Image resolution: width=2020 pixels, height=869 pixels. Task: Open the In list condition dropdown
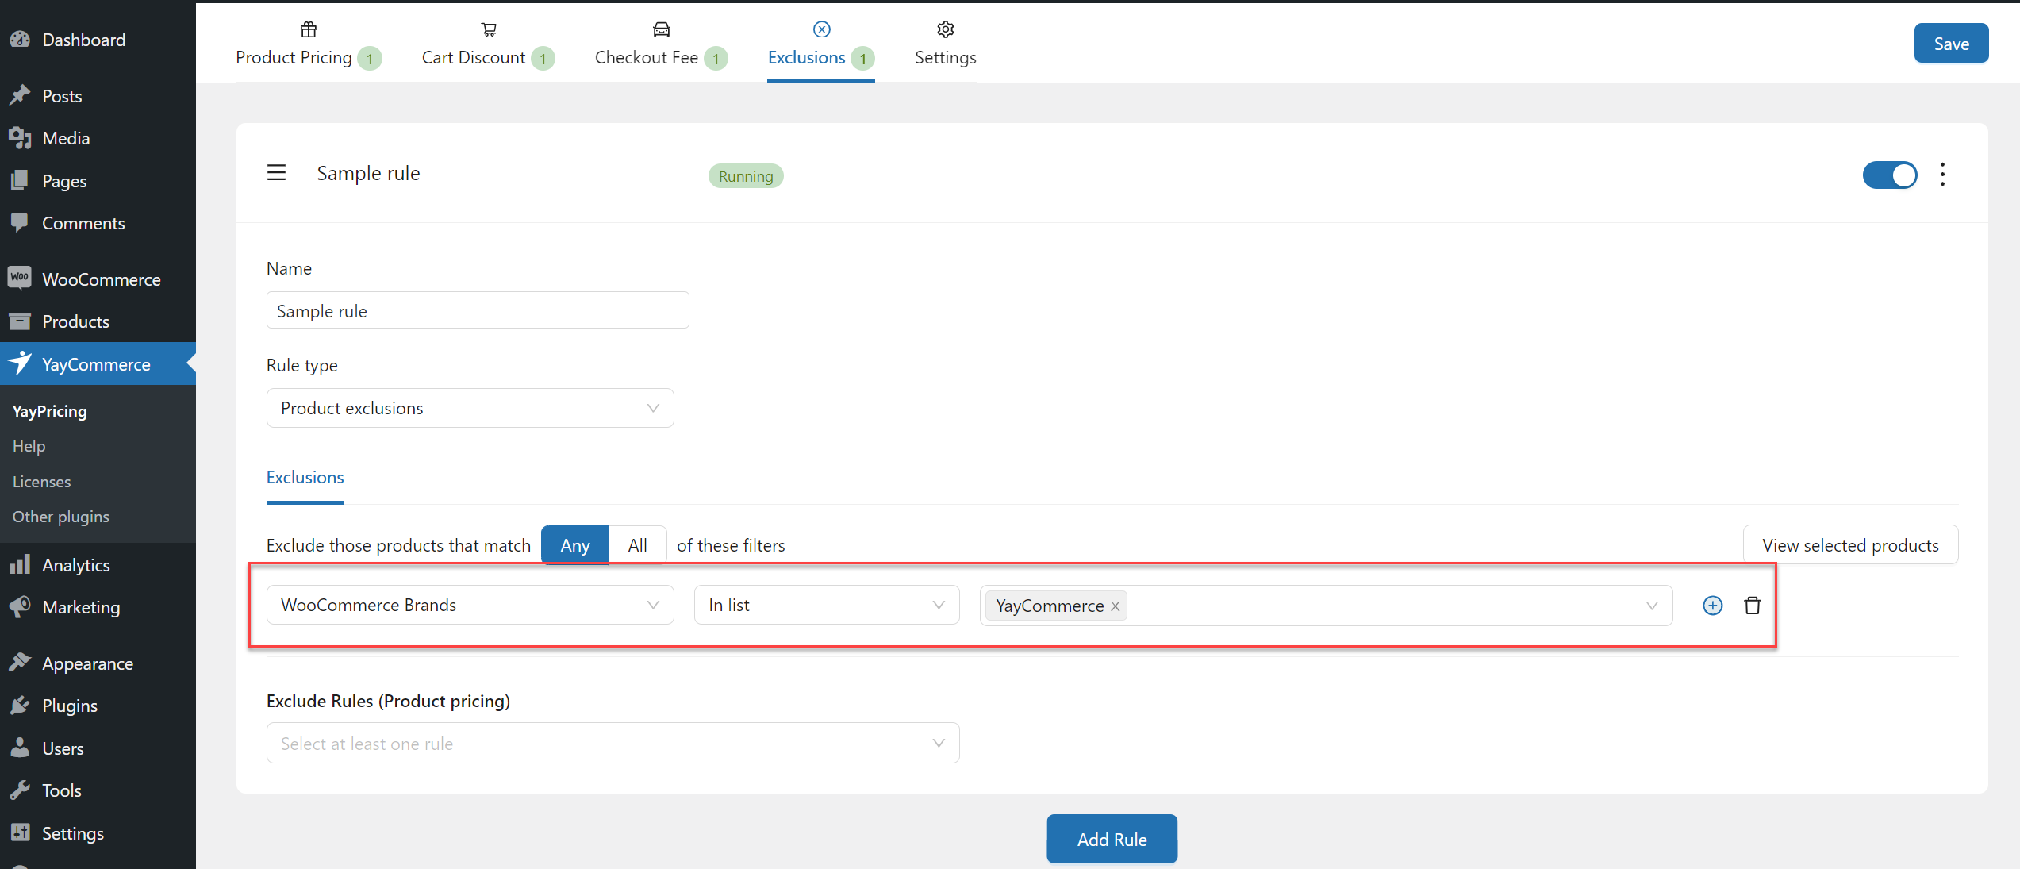826,605
